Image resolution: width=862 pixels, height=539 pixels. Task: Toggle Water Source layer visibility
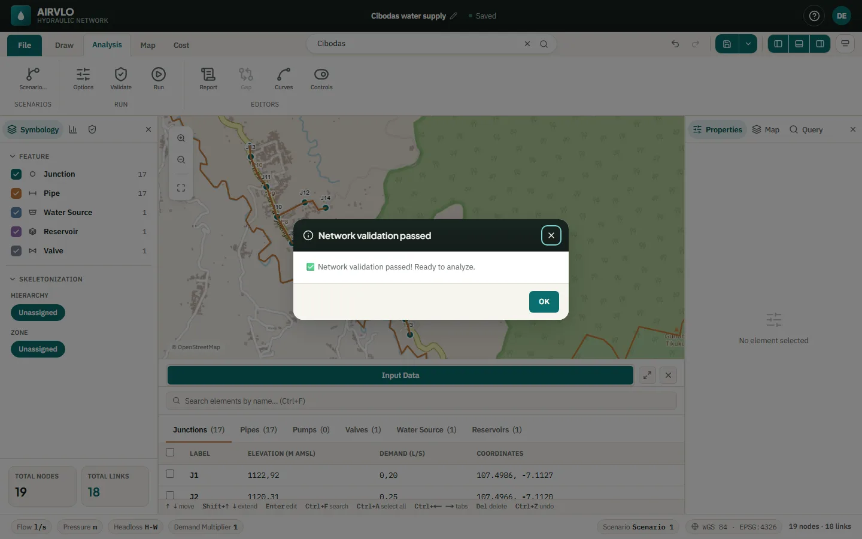[x=16, y=213]
